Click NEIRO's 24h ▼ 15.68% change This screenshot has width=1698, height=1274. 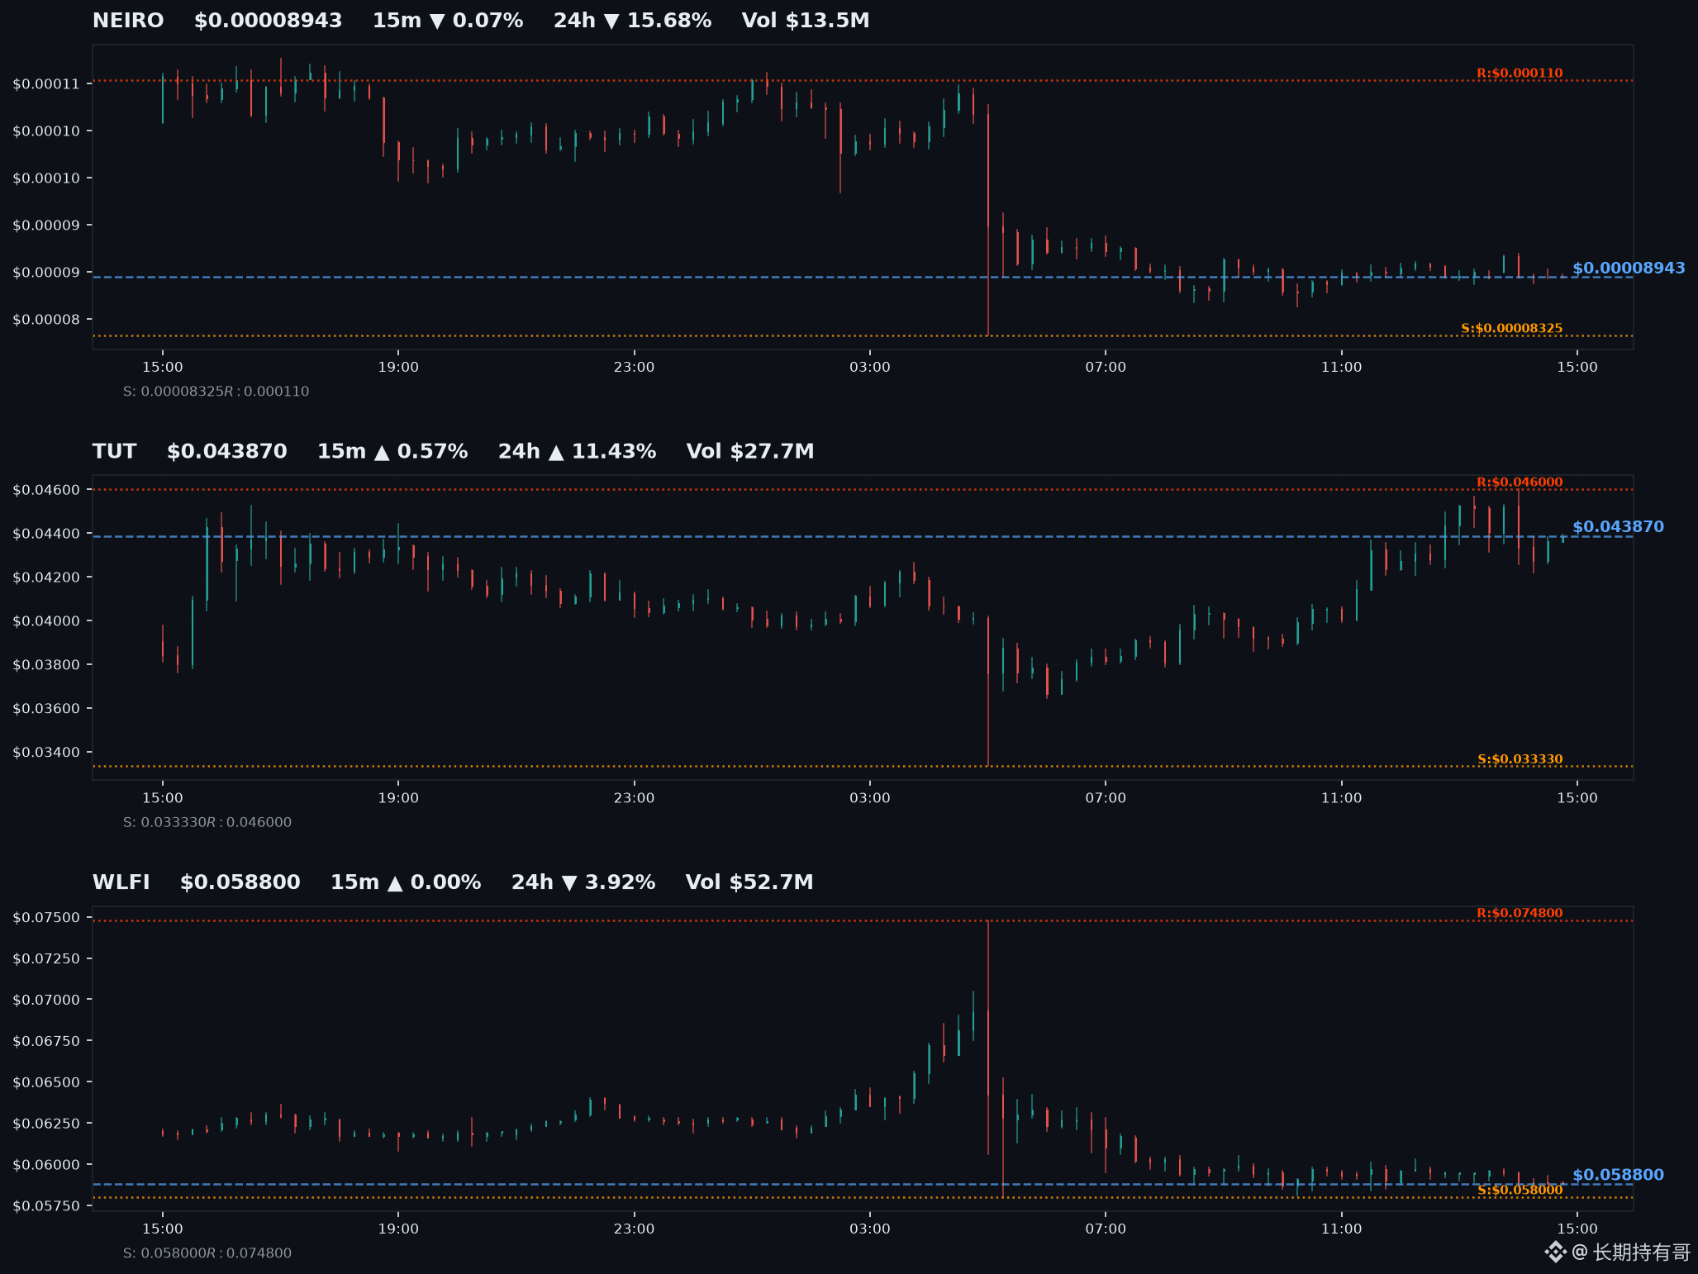click(632, 21)
